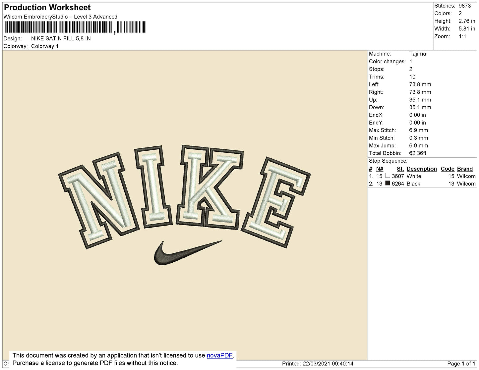Click the Colors value 2
Screen dimensions: 479x370
click(460, 13)
